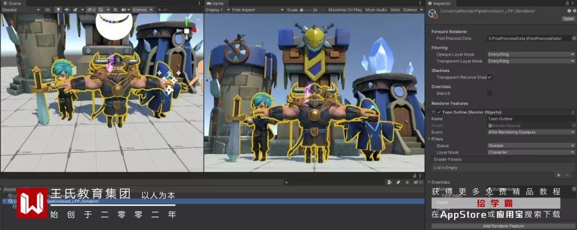Open Inspector three-dot options menu

[x=573, y=3]
